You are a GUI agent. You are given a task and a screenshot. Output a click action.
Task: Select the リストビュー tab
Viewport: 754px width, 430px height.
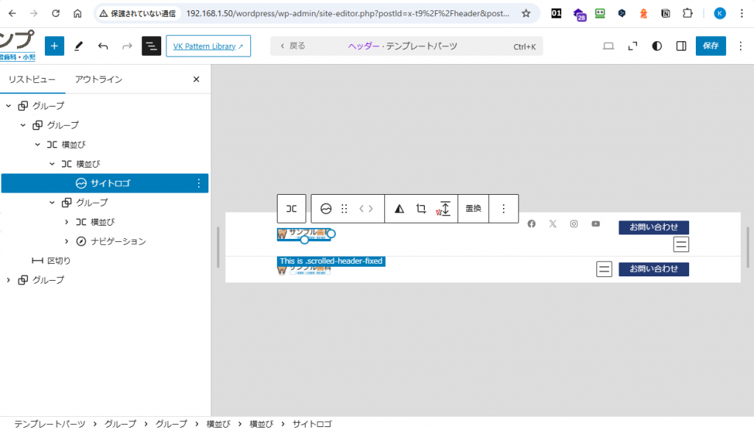coord(32,79)
